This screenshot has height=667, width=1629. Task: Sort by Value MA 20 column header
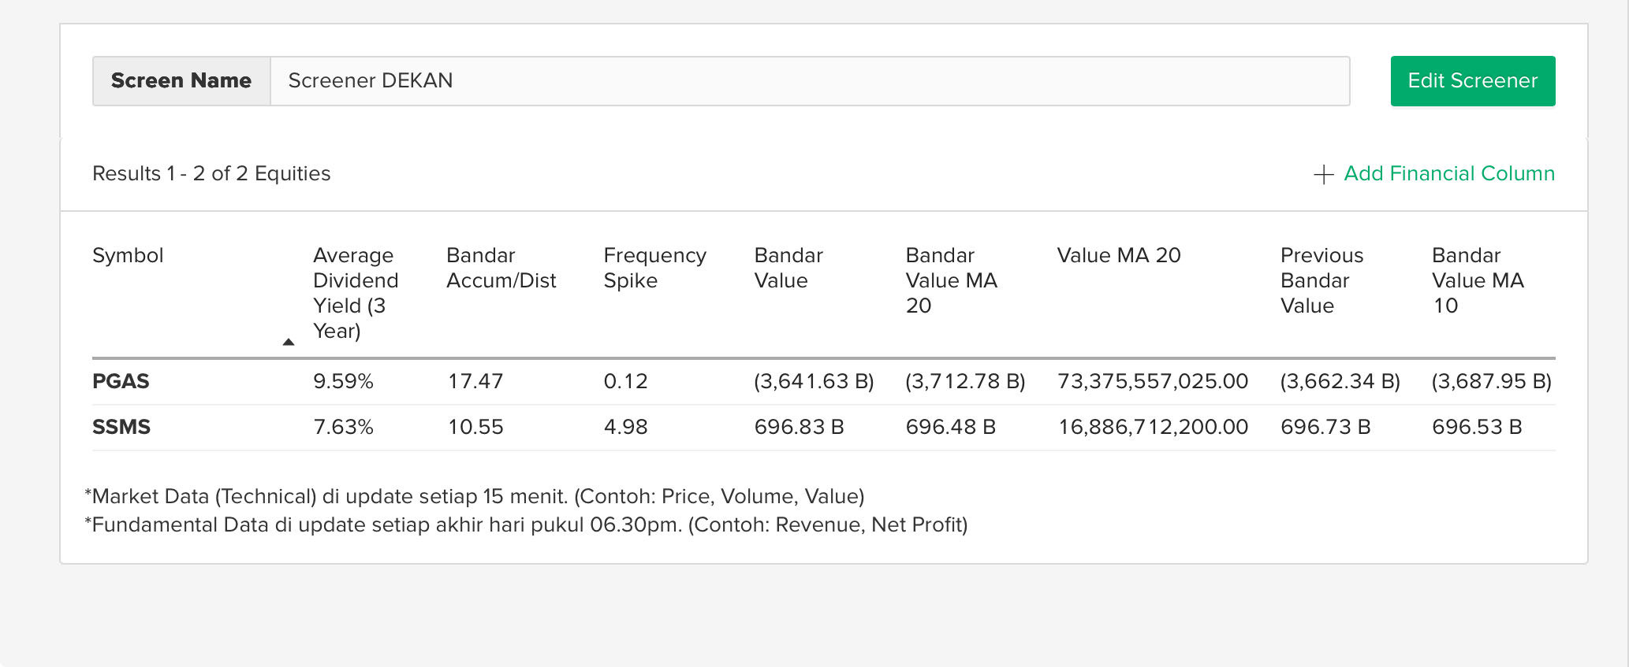1119,255
